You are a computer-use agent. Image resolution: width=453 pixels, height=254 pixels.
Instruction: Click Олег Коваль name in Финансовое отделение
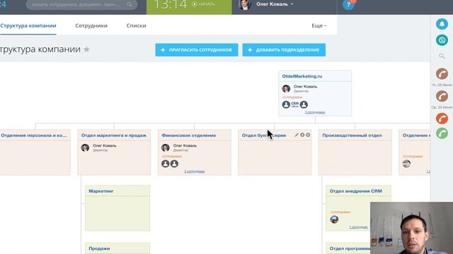click(185, 145)
